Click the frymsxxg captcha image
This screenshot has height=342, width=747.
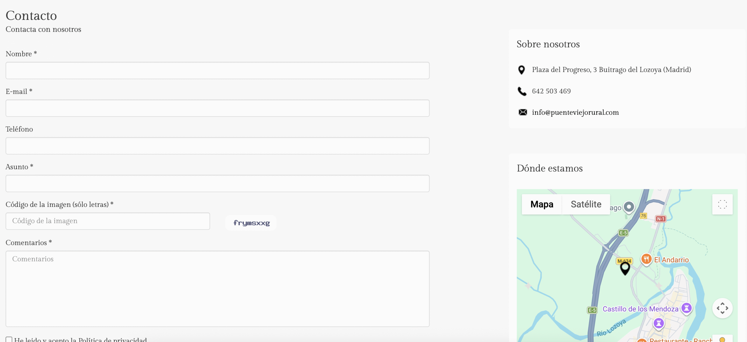pyautogui.click(x=251, y=223)
